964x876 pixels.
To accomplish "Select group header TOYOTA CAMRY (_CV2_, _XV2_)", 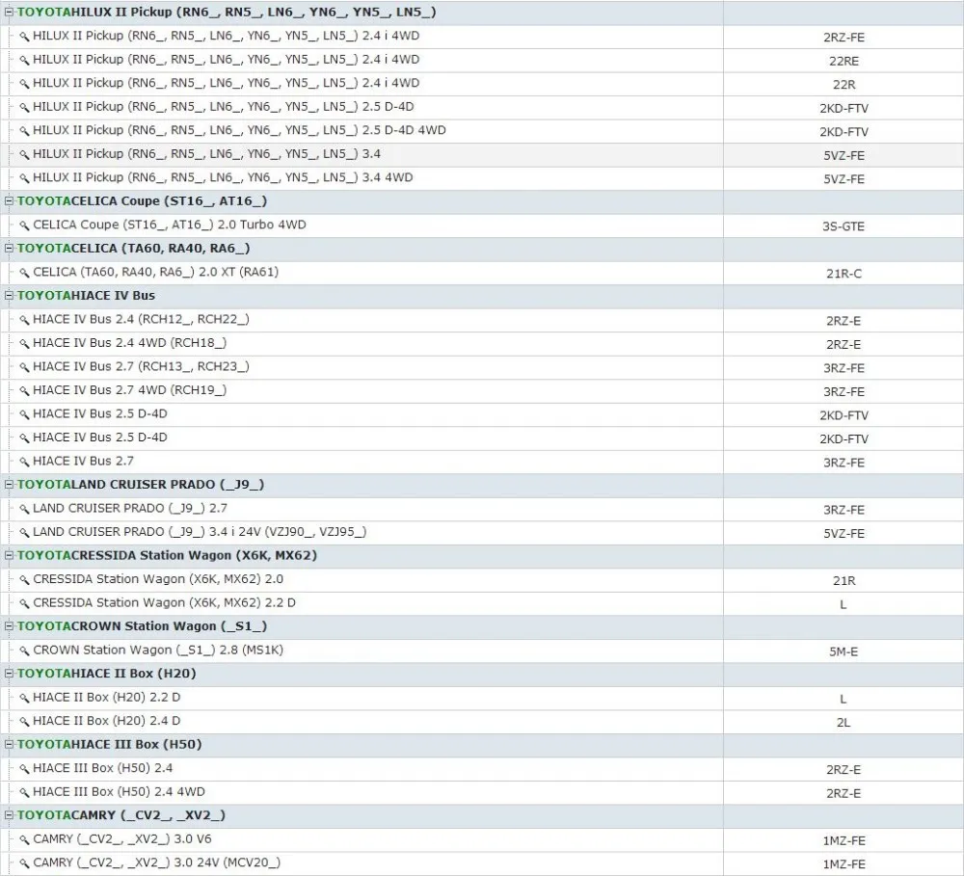I will [x=482, y=815].
